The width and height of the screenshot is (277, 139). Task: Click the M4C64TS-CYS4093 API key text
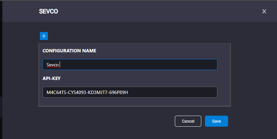tap(87, 92)
